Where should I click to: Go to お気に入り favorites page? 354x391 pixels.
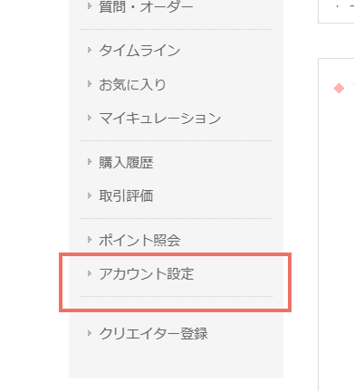[132, 84]
